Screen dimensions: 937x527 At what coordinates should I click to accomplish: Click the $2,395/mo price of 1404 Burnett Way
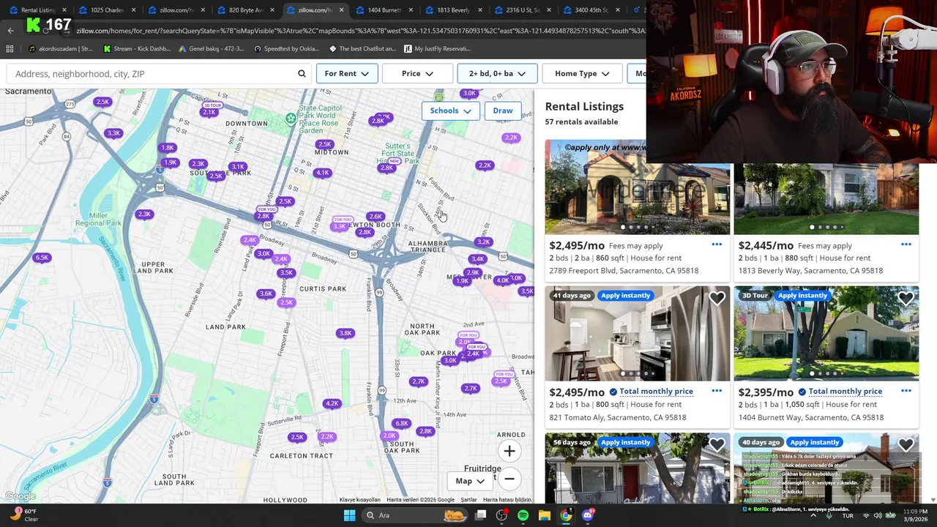(766, 392)
